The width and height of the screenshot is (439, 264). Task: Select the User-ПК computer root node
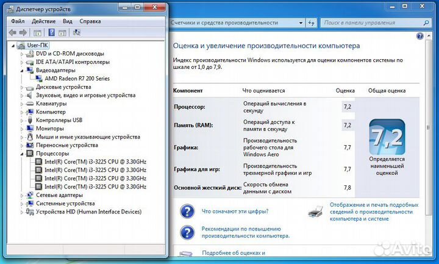click(38, 45)
